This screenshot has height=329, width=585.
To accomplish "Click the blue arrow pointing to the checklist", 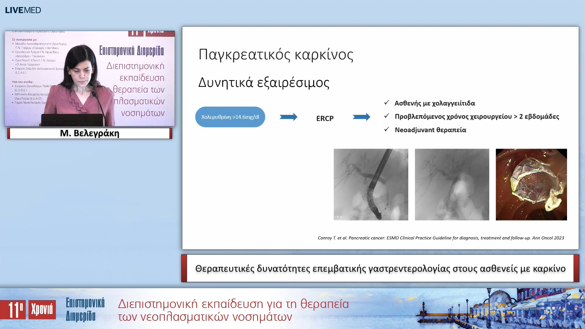I will coord(362,117).
